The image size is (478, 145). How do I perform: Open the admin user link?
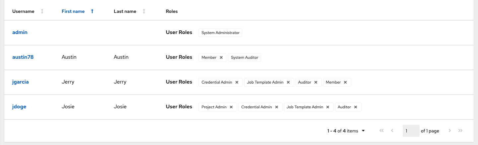20,32
